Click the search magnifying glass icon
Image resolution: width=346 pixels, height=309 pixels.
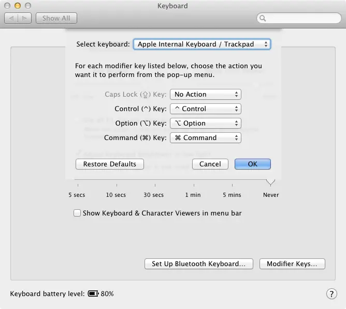(263, 18)
